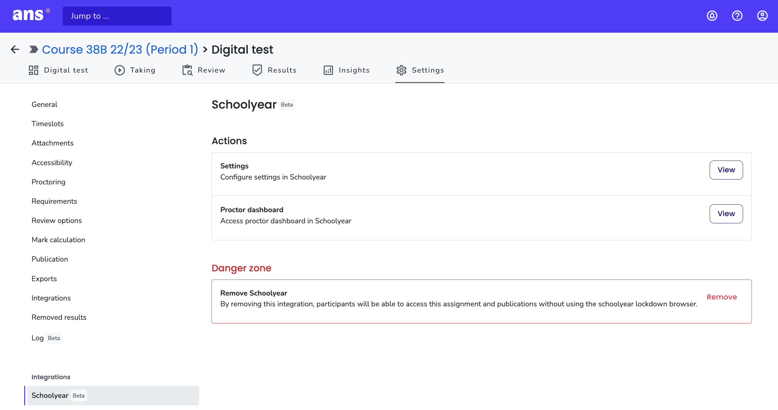
Task: Focus the Jump to search field
Action: pyautogui.click(x=117, y=16)
